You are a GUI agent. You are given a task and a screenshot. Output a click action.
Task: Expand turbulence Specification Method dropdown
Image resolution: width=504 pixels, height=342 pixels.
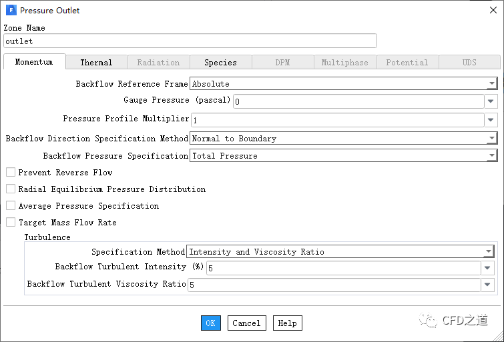[489, 252]
